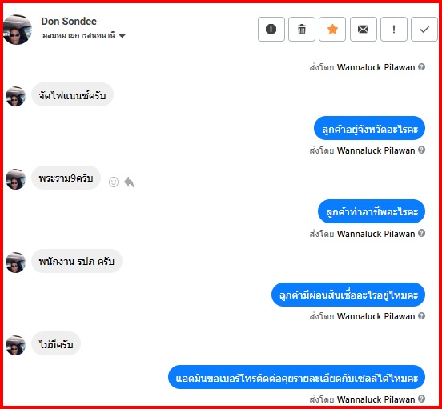Add emoji reaction to พระราม9ครับ message
This screenshot has width=442, height=409.
click(114, 182)
